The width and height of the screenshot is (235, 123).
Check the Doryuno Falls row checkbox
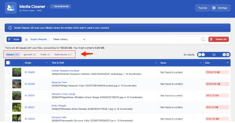pos(8,119)
